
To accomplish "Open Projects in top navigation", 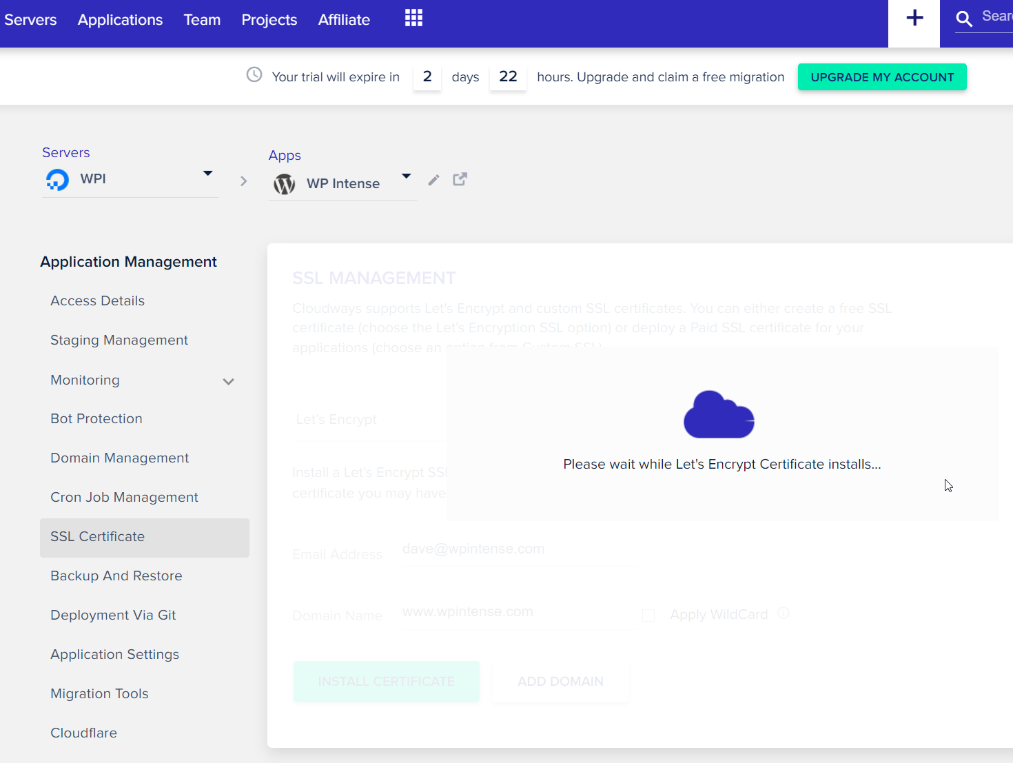I will pyautogui.click(x=269, y=20).
